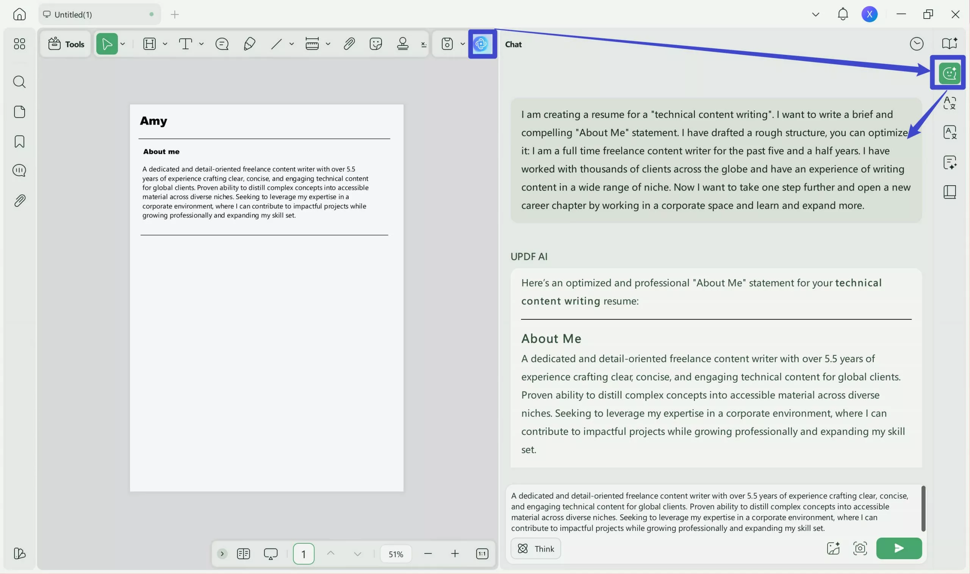Click the Tools button
970x574 pixels.
coord(66,44)
